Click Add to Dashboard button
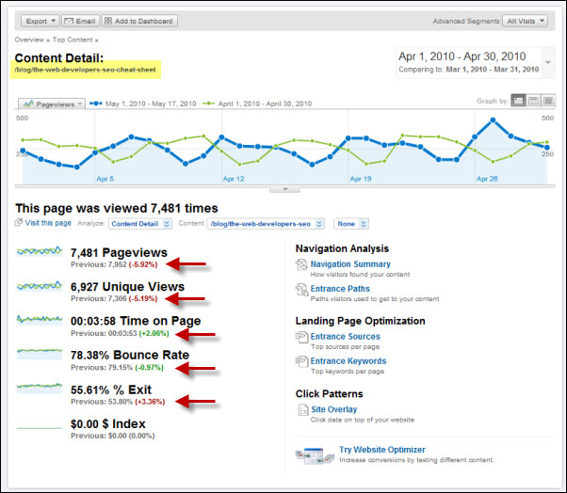Image resolution: width=567 pixels, height=493 pixels. [x=139, y=20]
